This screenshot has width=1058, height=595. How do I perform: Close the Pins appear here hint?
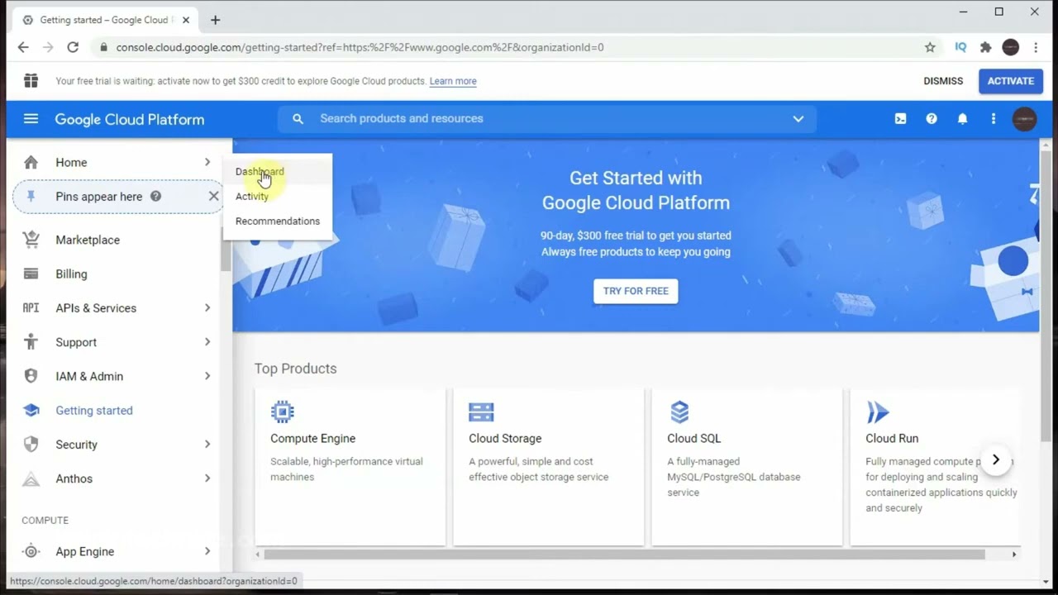click(213, 197)
